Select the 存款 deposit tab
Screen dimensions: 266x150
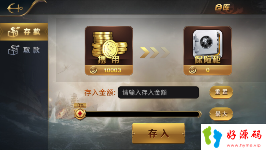click(24, 32)
